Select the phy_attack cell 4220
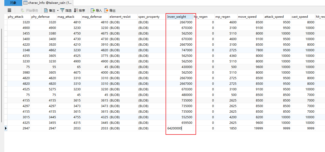Viewport: 325px width, 152px height. [x=19, y=45]
